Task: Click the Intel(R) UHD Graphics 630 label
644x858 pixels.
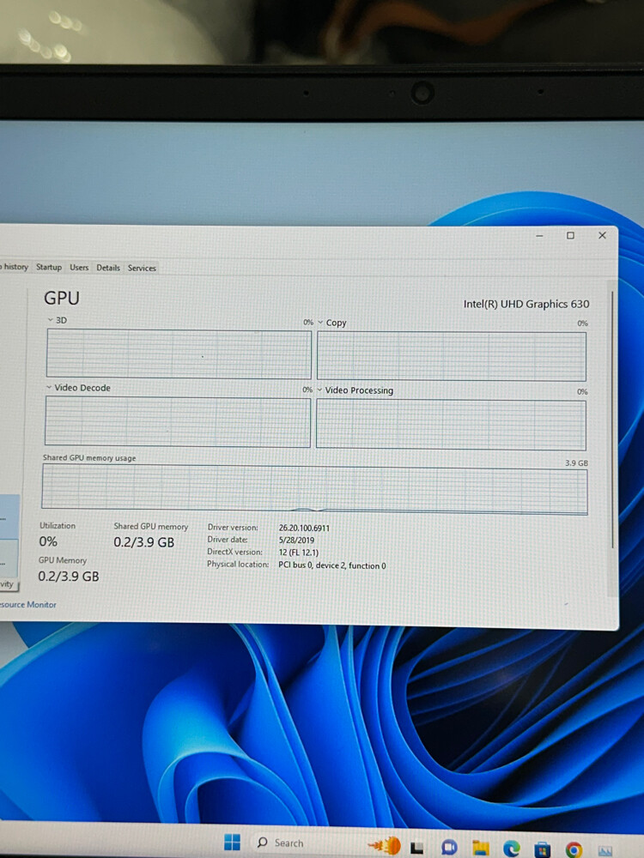Action: pyautogui.click(x=526, y=305)
